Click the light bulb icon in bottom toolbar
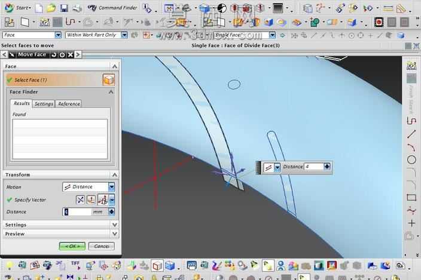This screenshot has height=280, width=421. (x=9, y=265)
